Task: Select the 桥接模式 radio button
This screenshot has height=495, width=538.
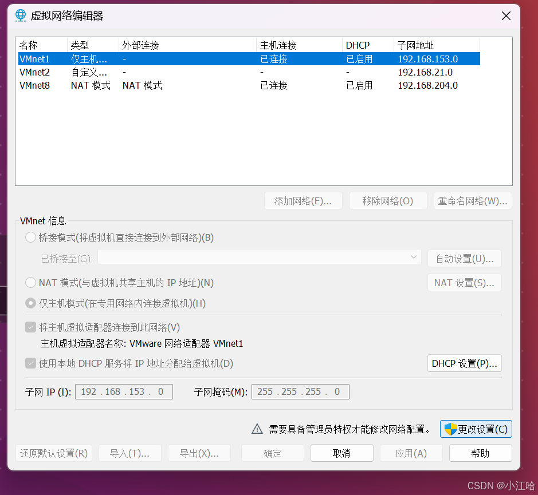Action: pos(30,237)
